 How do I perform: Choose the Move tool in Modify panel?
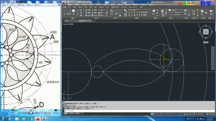click(88, 10)
